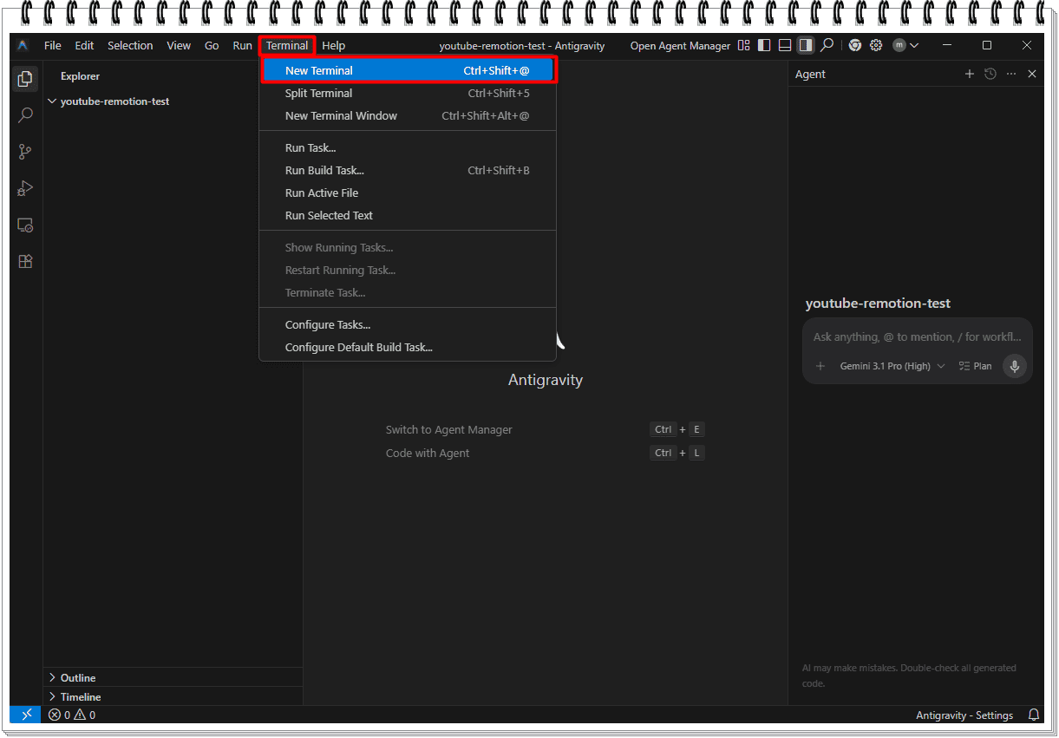
Task: Toggle the agent side panel layout button
Action: click(806, 45)
